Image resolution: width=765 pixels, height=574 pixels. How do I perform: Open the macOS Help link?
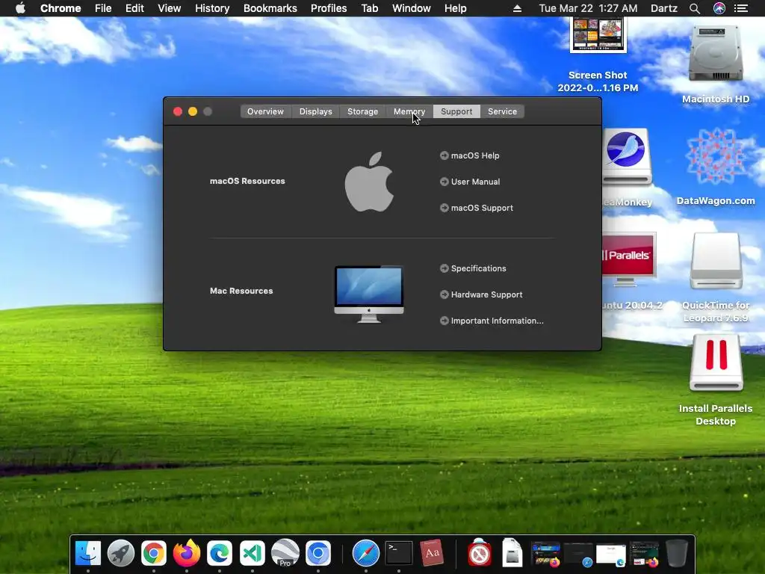coord(469,155)
